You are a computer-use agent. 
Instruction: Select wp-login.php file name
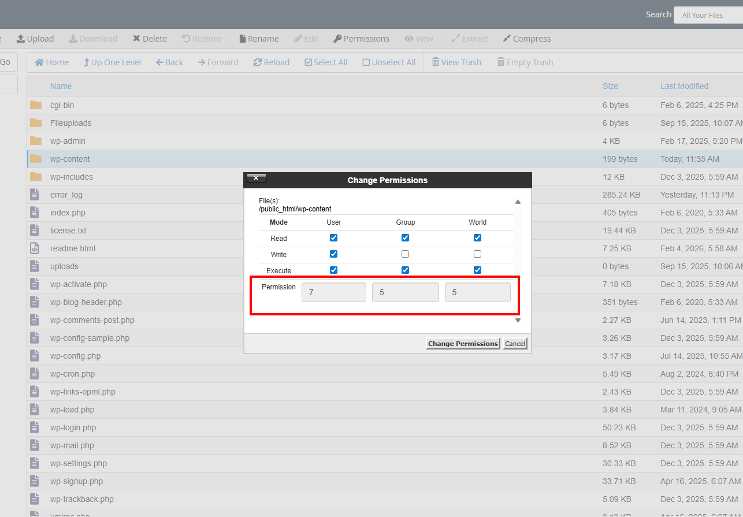pyautogui.click(x=73, y=427)
